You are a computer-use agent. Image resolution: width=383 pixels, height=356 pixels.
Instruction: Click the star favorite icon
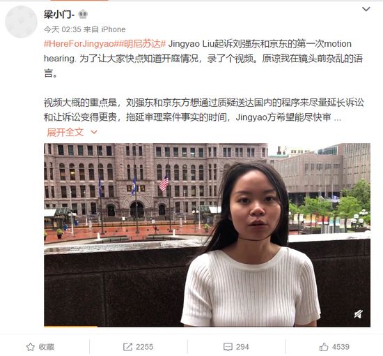[x=30, y=347]
